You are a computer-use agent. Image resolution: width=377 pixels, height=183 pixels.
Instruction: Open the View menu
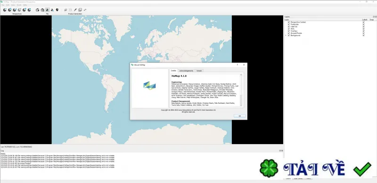(x=13, y=5)
